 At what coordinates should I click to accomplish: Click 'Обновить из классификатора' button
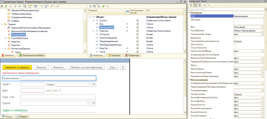pyautogui.click(x=86, y=67)
